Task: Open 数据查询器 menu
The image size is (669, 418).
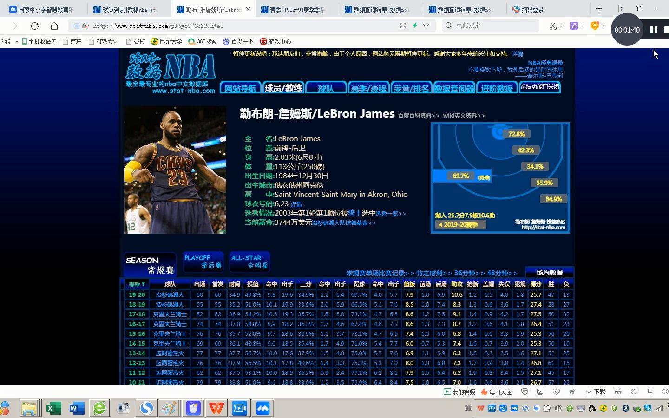Action: point(454,88)
